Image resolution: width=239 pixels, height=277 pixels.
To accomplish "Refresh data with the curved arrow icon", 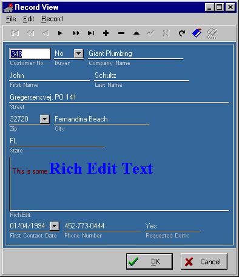I will click(182, 33).
